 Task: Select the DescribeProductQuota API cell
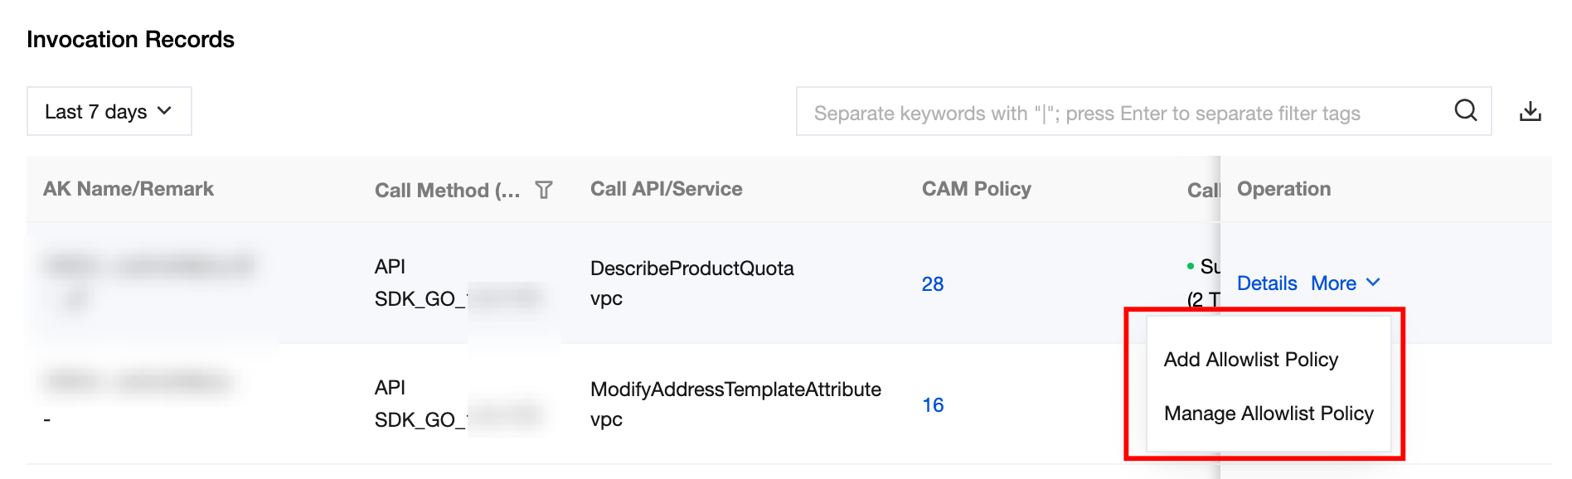click(x=691, y=269)
